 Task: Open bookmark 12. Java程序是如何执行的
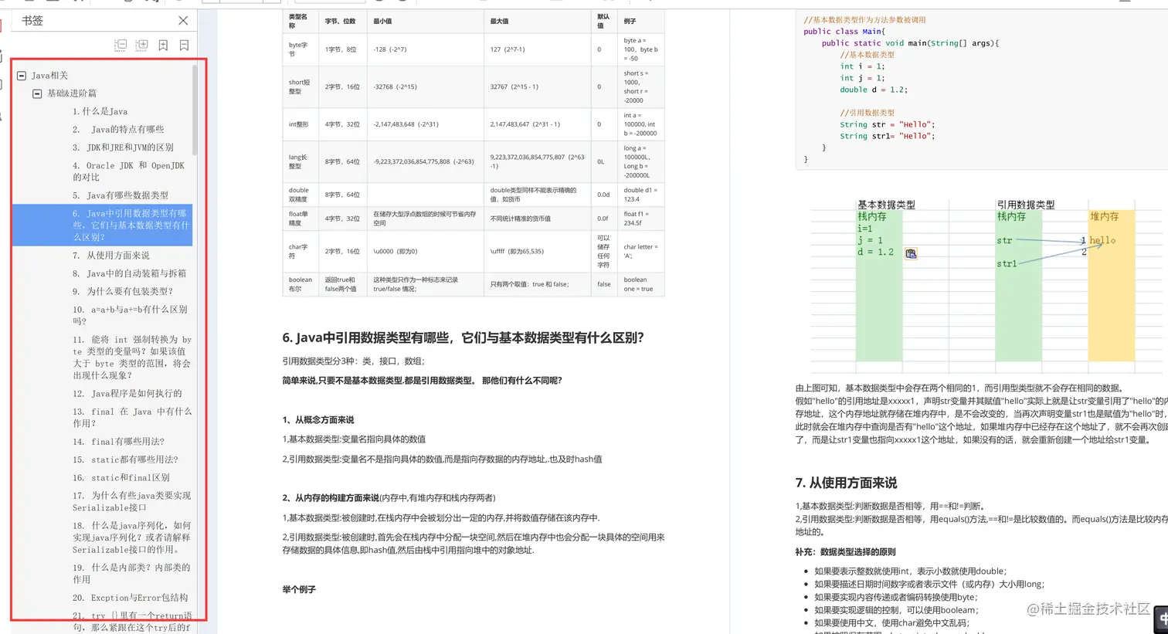pos(127,393)
